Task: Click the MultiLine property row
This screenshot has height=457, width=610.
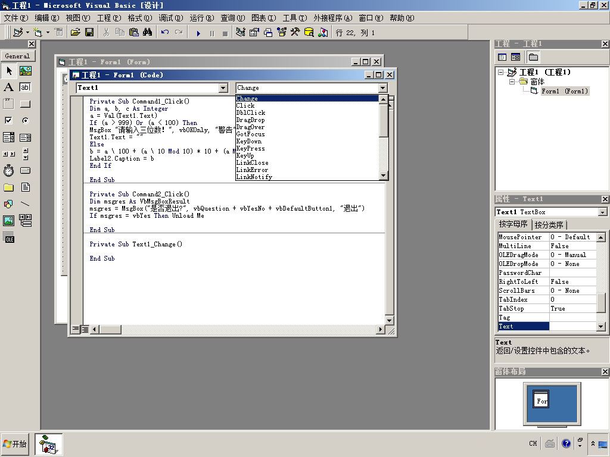Action: pyautogui.click(x=547, y=246)
